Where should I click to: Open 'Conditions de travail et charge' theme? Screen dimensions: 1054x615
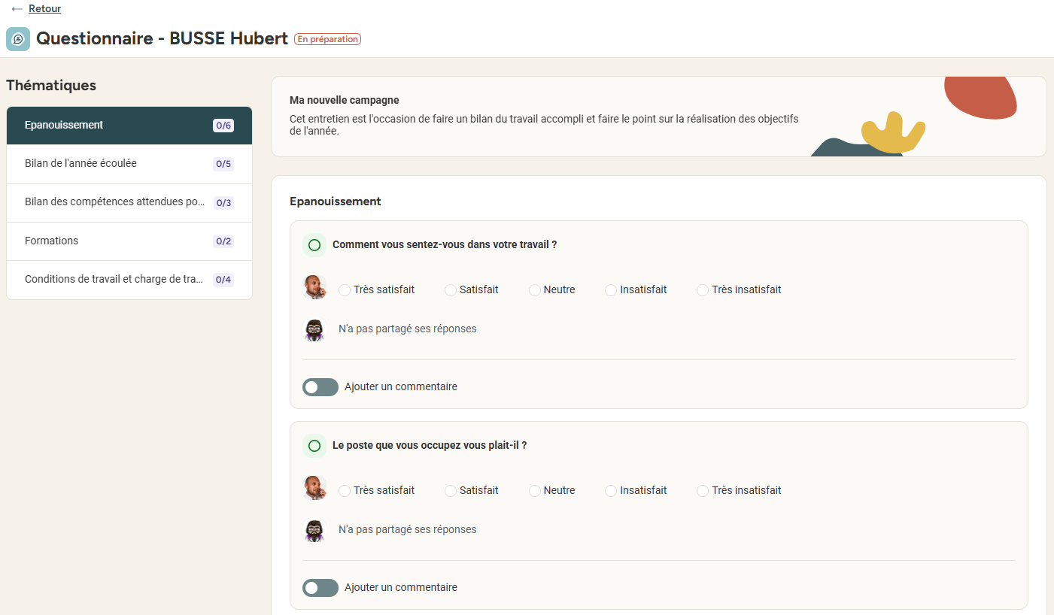pos(129,280)
